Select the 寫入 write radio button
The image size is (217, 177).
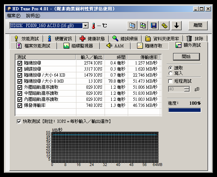click(x=171, y=73)
